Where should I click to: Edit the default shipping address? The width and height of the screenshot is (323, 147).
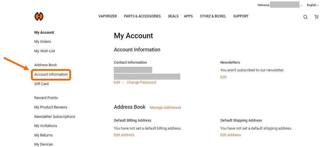[x=230, y=135]
